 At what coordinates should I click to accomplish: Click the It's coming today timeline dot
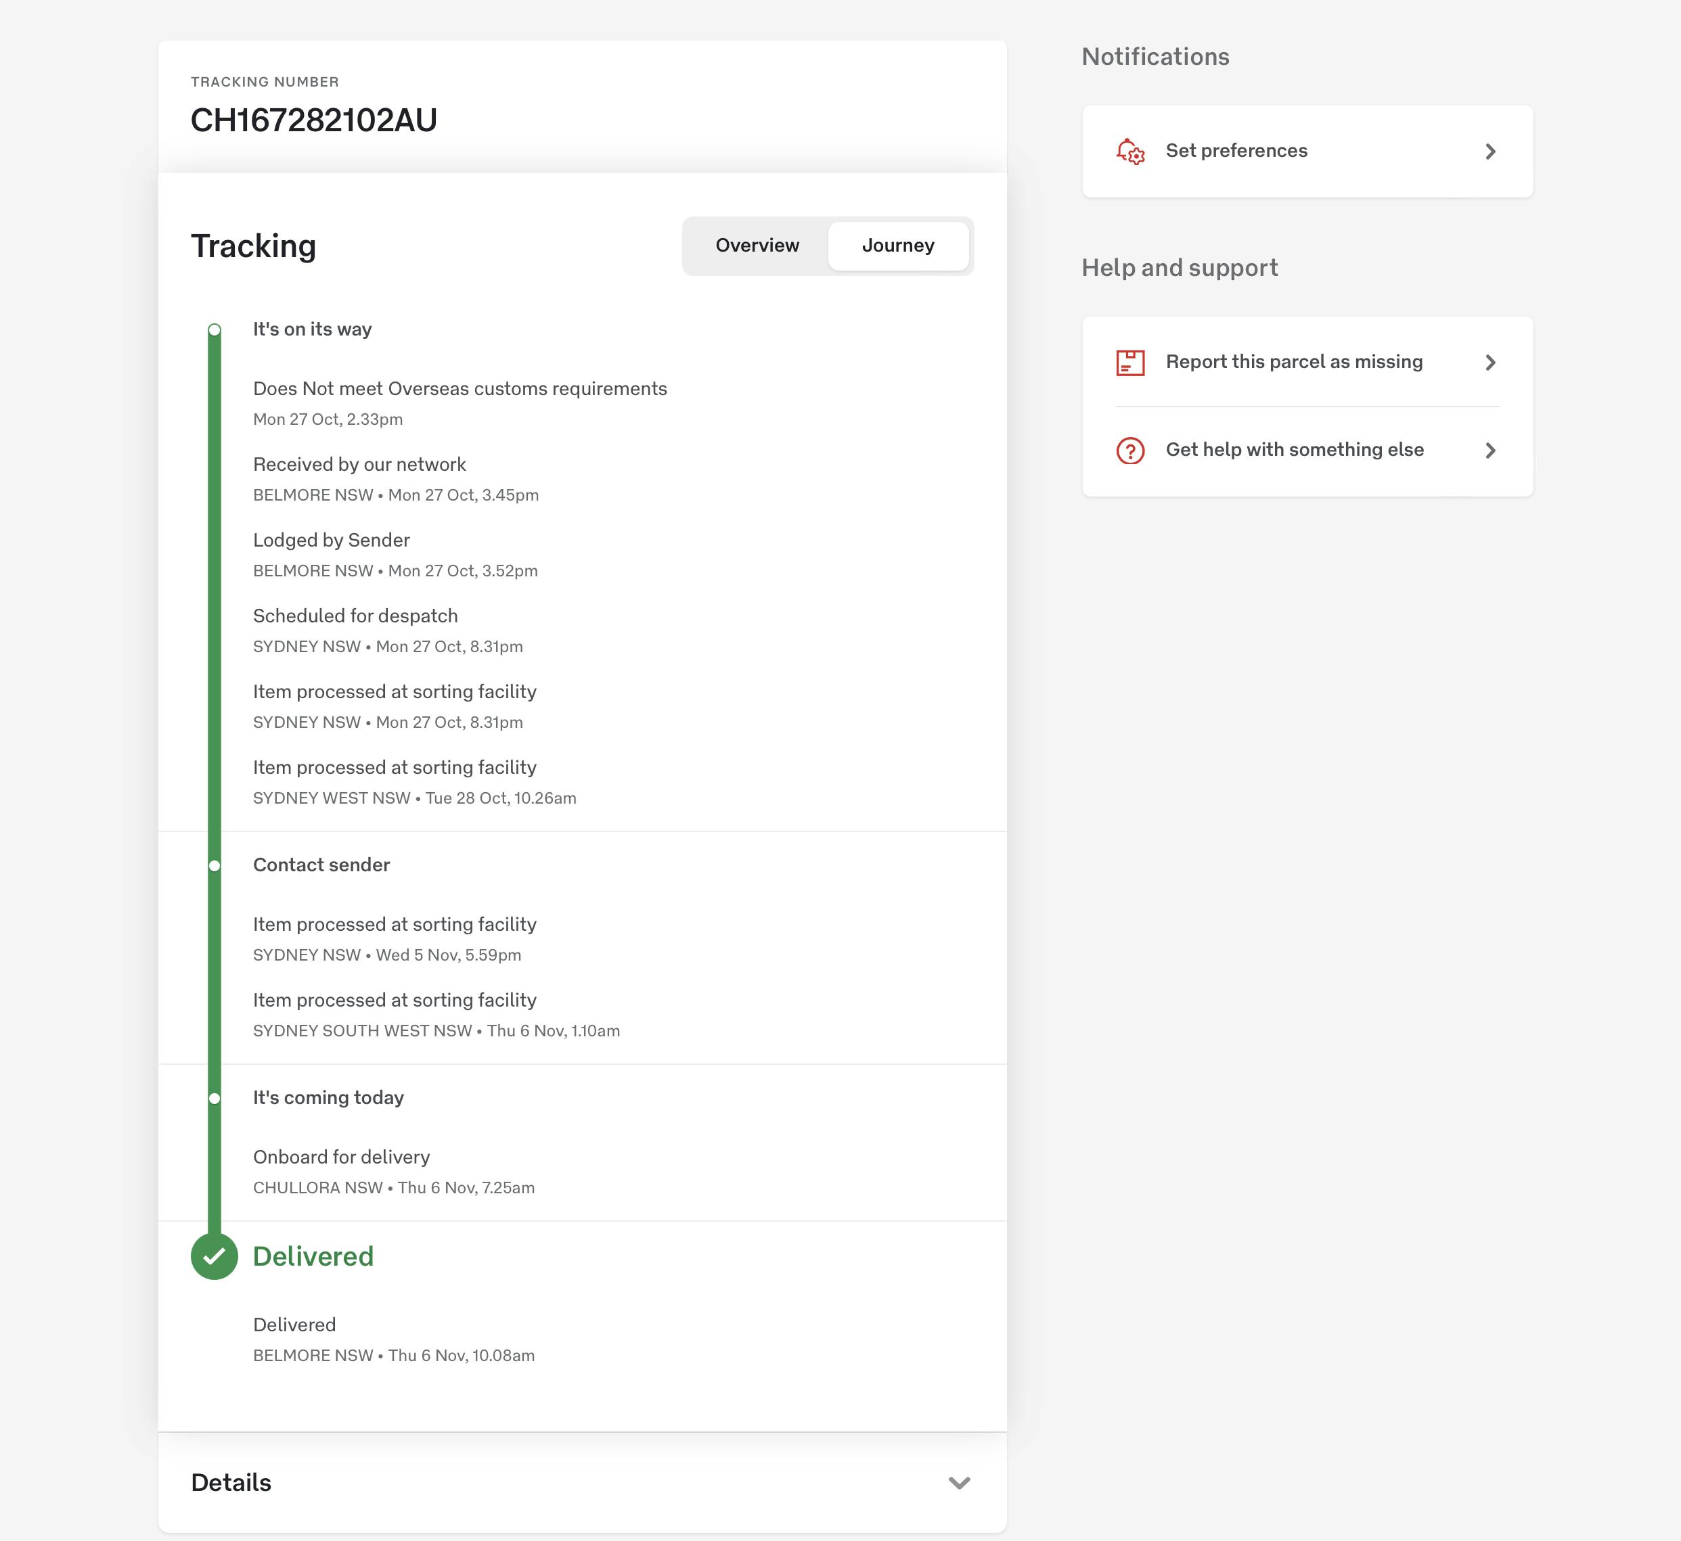tap(215, 1098)
